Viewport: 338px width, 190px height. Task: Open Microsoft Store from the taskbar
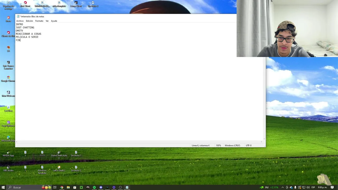coord(75,187)
